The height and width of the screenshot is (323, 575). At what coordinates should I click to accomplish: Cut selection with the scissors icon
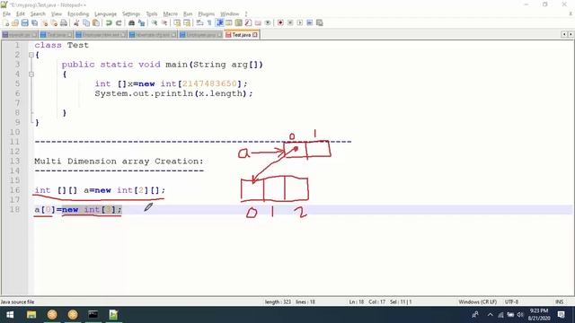click(x=76, y=22)
